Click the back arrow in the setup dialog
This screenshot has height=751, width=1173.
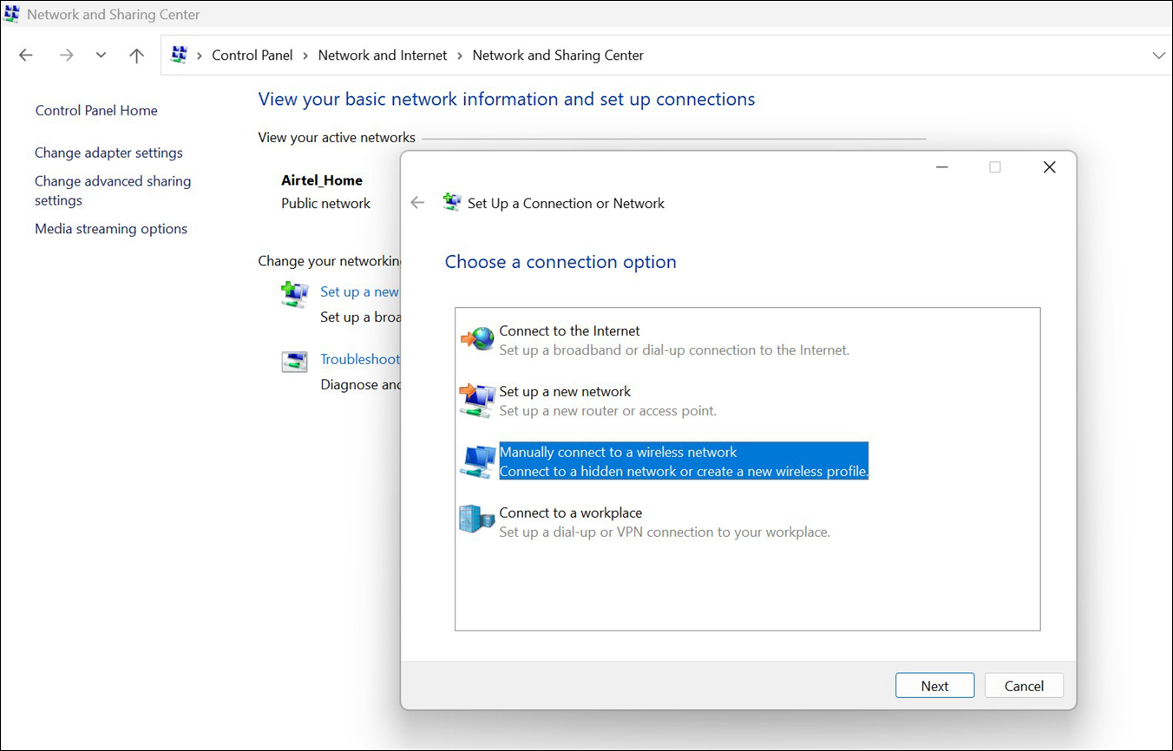(x=418, y=203)
